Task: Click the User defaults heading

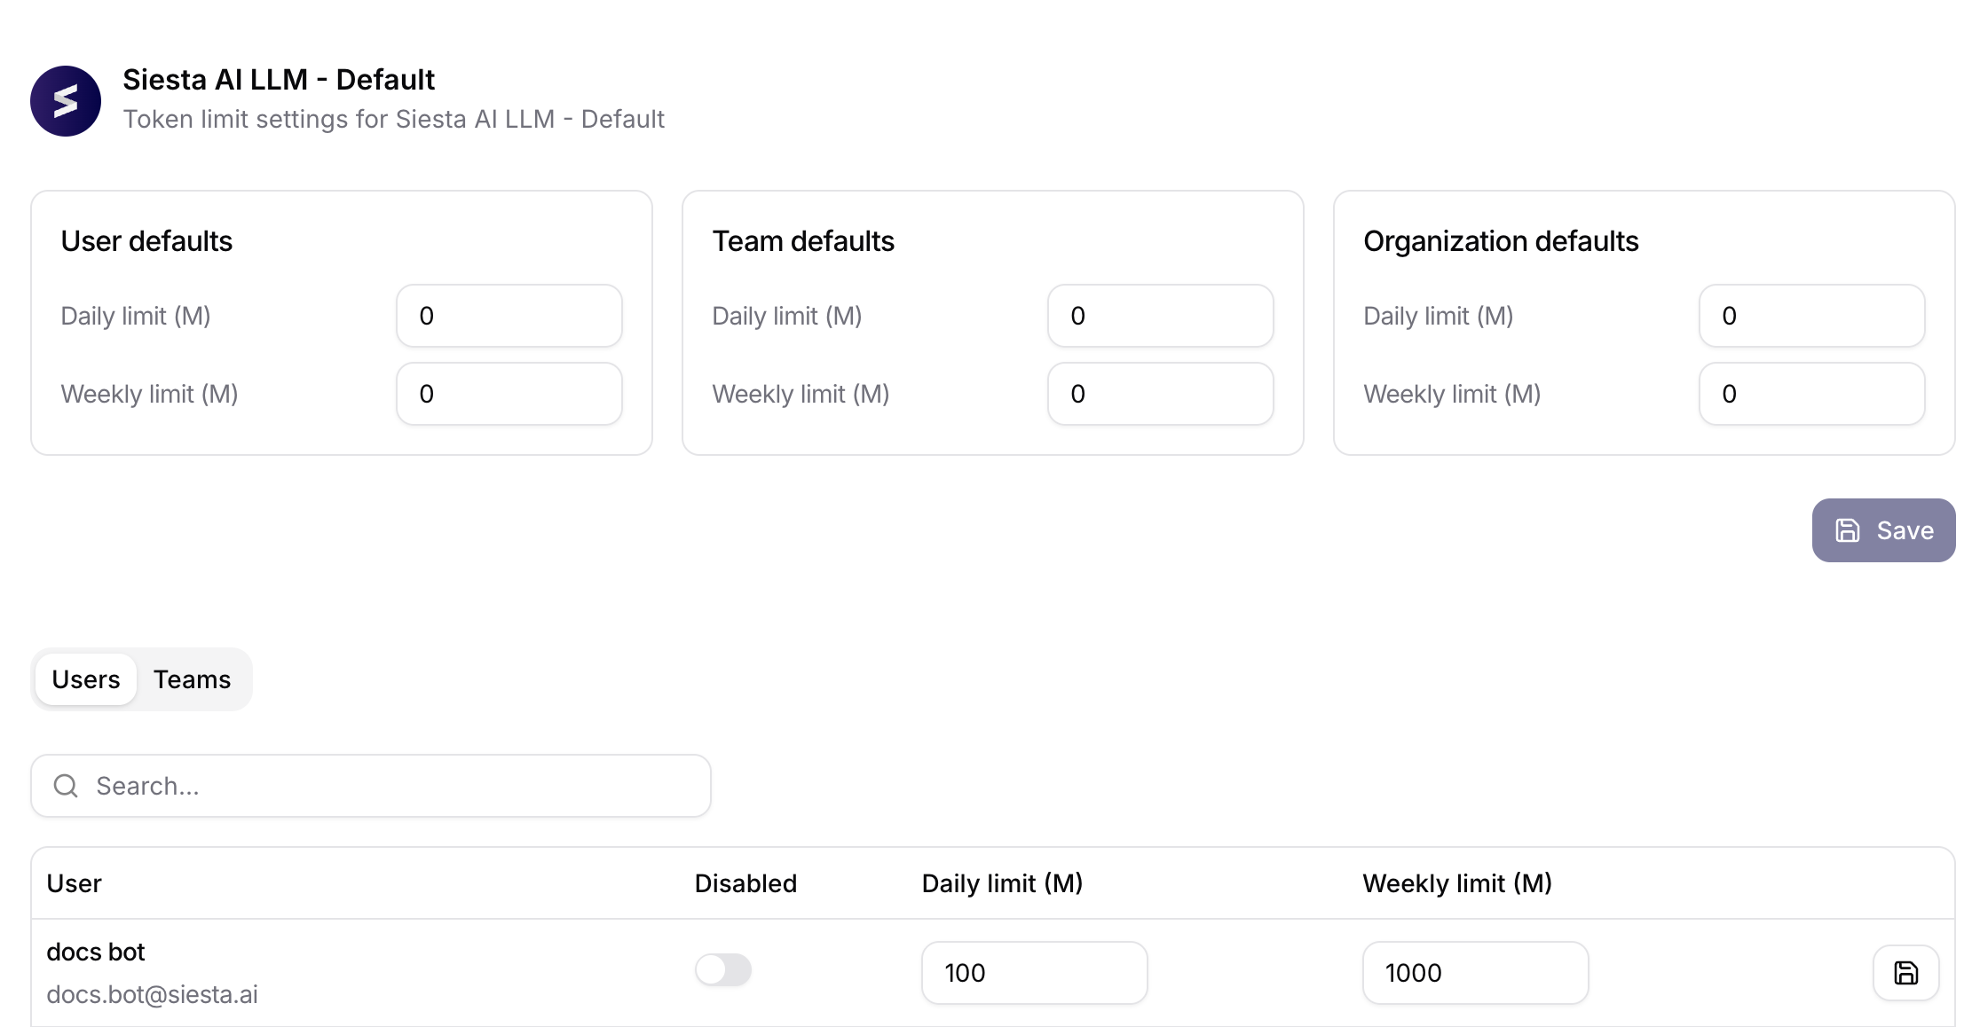Action: [x=146, y=241]
